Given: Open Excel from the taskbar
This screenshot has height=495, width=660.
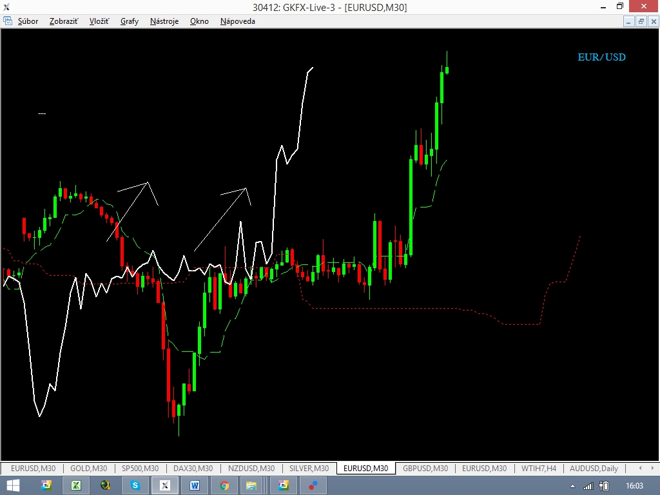Looking at the screenshot, I should (76, 485).
